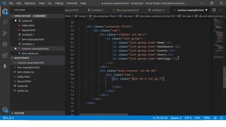The image size is (226, 127).
Task: Click the code minimap overview
Action: [x=218, y=38]
